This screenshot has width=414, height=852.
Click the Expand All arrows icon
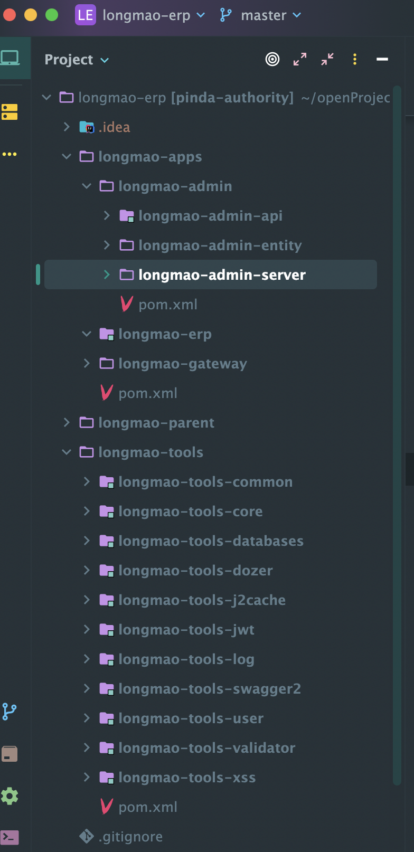pos(300,60)
